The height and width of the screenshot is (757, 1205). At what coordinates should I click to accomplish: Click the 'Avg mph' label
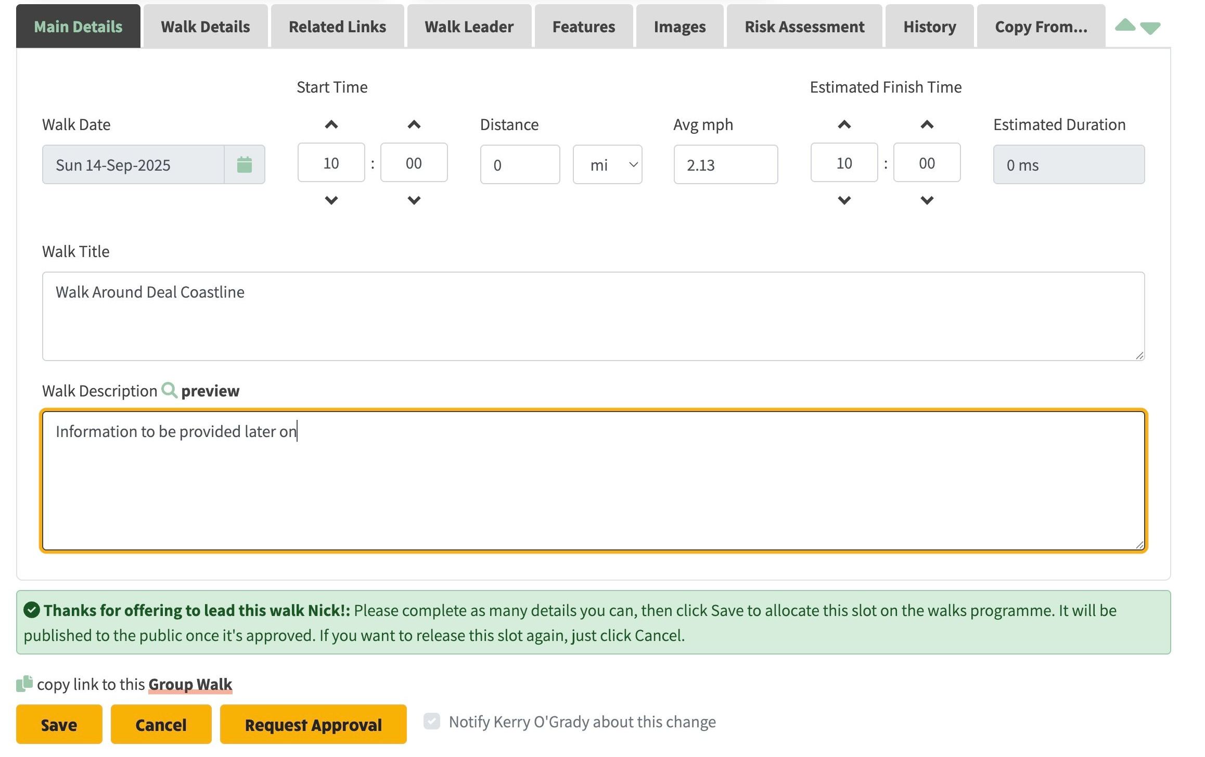tap(703, 125)
